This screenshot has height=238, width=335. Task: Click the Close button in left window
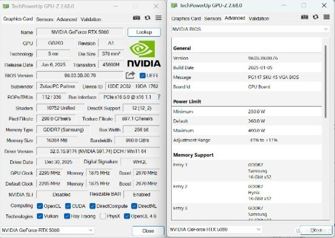pyautogui.click(x=148, y=231)
